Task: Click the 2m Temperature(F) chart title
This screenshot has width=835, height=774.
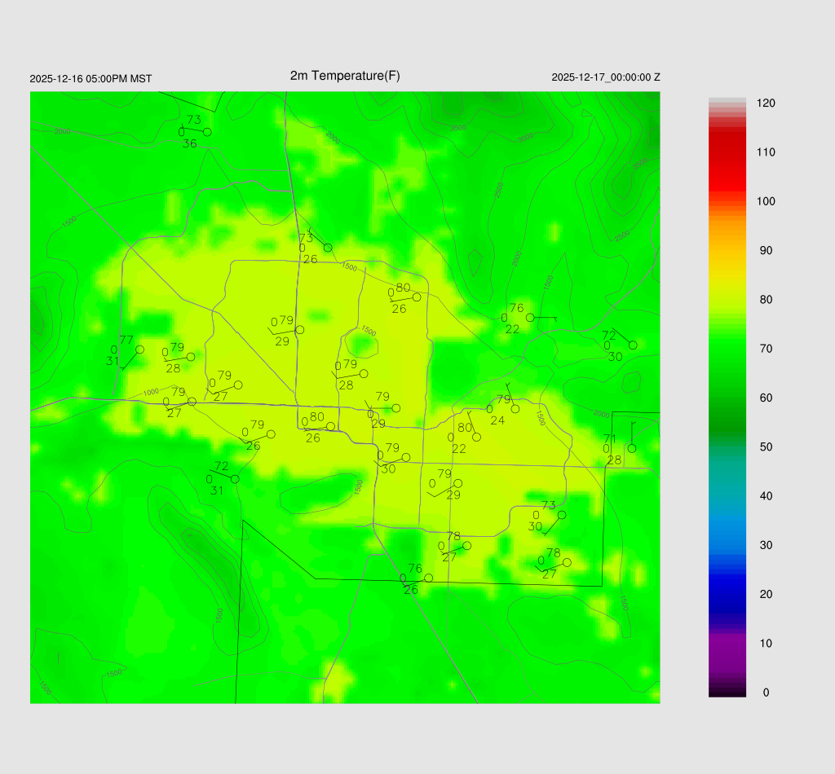Action: tap(345, 76)
